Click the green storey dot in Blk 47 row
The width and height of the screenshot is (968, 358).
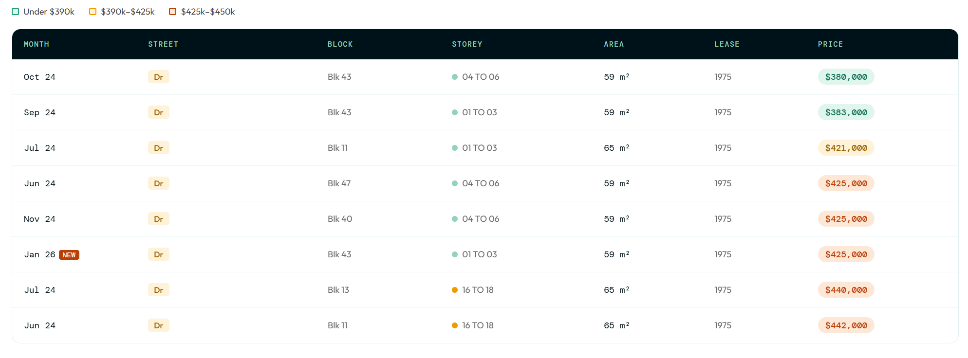point(455,183)
